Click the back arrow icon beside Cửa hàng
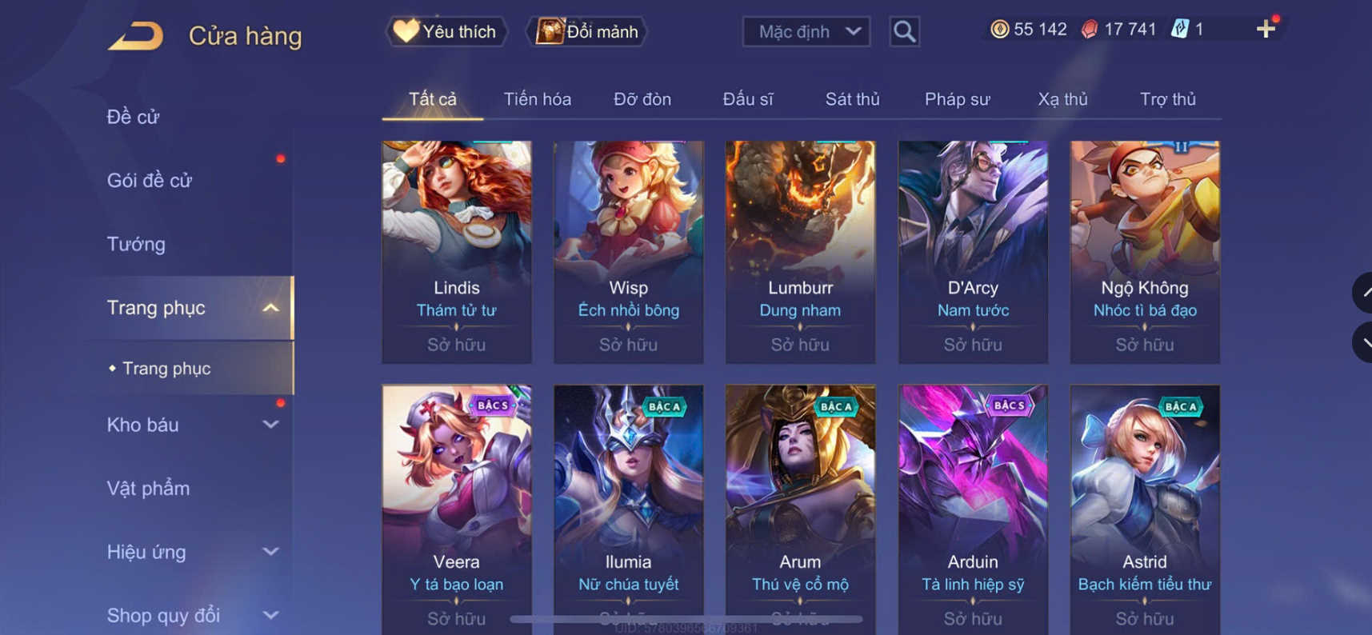 [x=136, y=36]
